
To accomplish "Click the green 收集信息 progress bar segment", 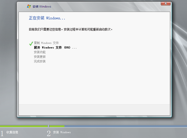I will (24, 126).
